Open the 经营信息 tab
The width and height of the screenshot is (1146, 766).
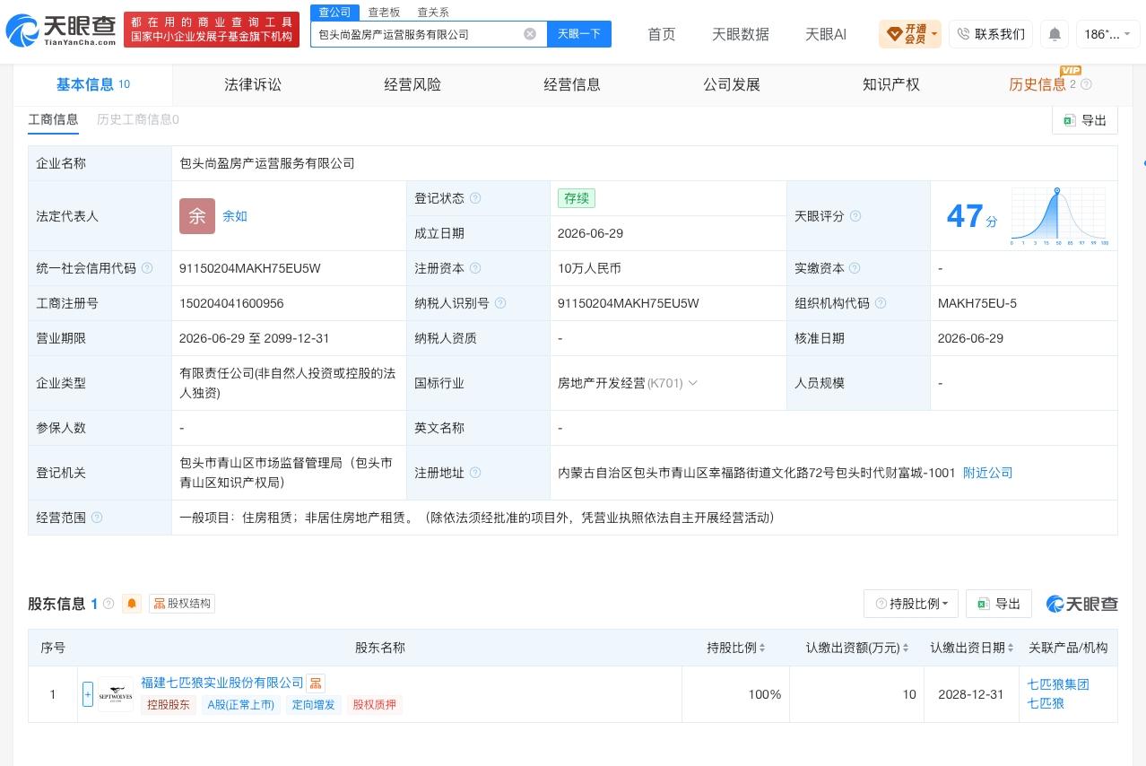tap(572, 84)
